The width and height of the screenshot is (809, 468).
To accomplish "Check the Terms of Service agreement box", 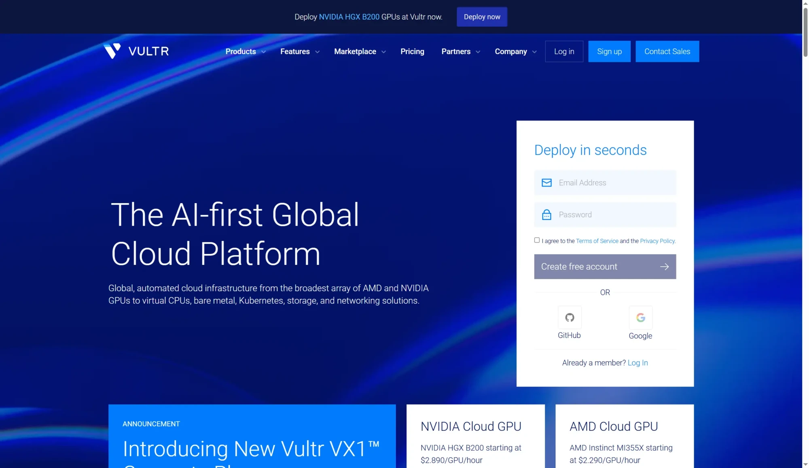I will (x=537, y=240).
